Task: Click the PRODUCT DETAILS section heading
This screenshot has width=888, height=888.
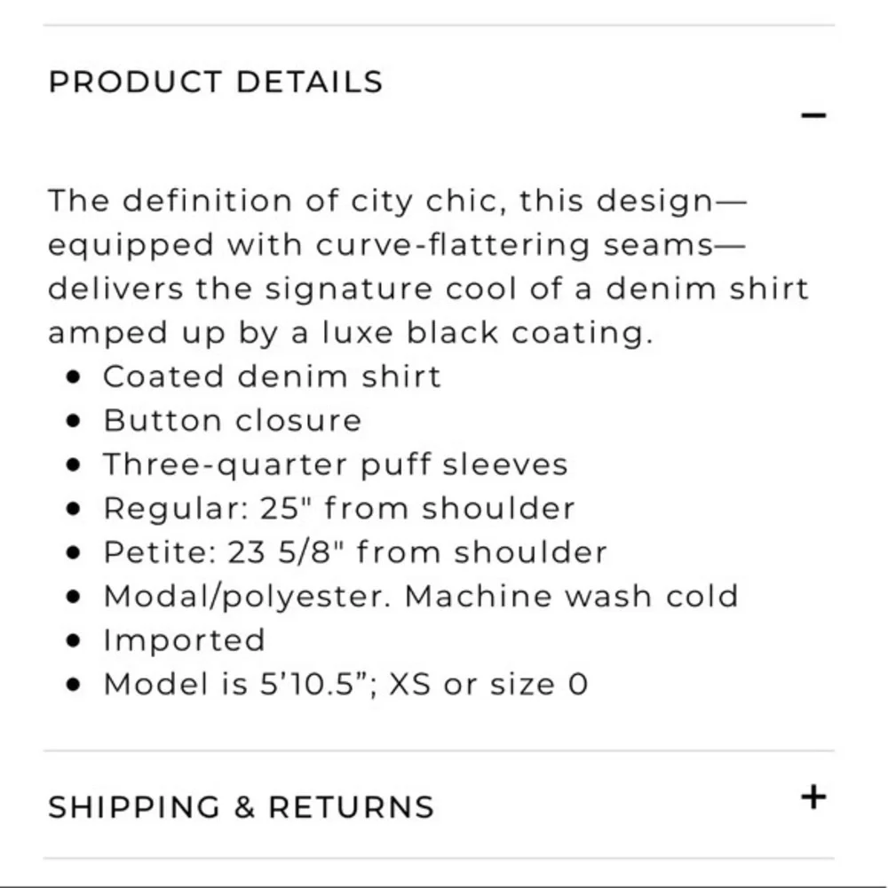Action: point(215,82)
